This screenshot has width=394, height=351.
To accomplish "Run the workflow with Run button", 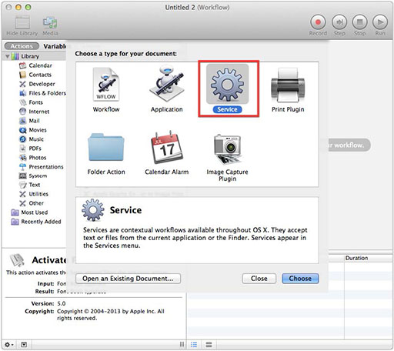I will 380,22.
